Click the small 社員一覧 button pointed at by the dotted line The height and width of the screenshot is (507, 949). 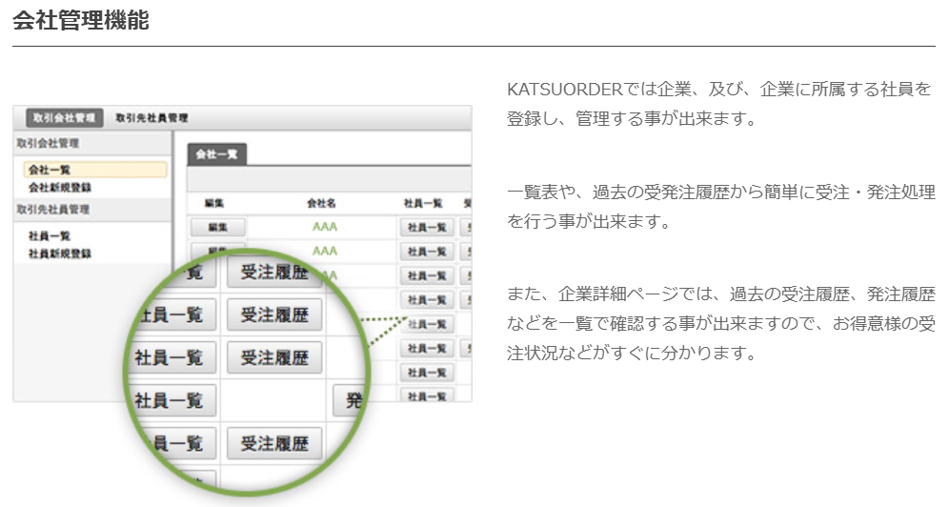pos(426,324)
